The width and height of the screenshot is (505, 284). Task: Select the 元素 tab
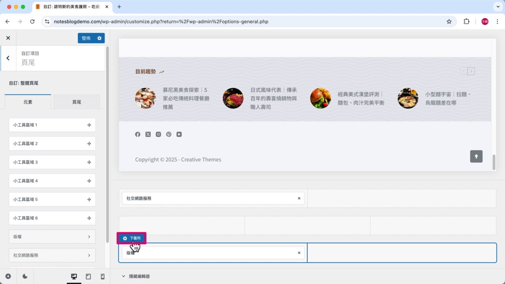[x=28, y=101]
